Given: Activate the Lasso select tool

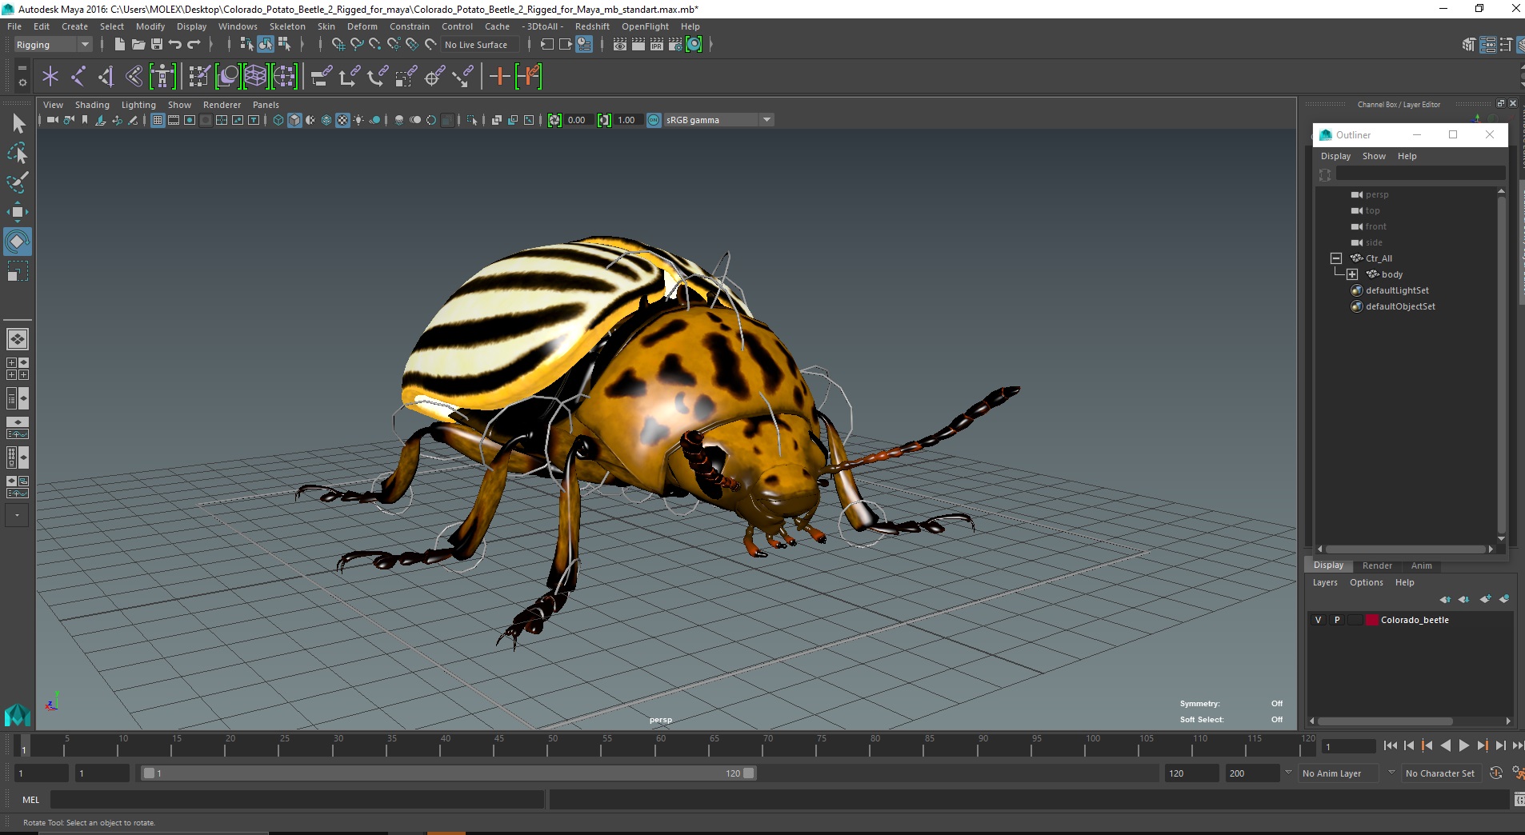Looking at the screenshot, I should pyautogui.click(x=18, y=153).
